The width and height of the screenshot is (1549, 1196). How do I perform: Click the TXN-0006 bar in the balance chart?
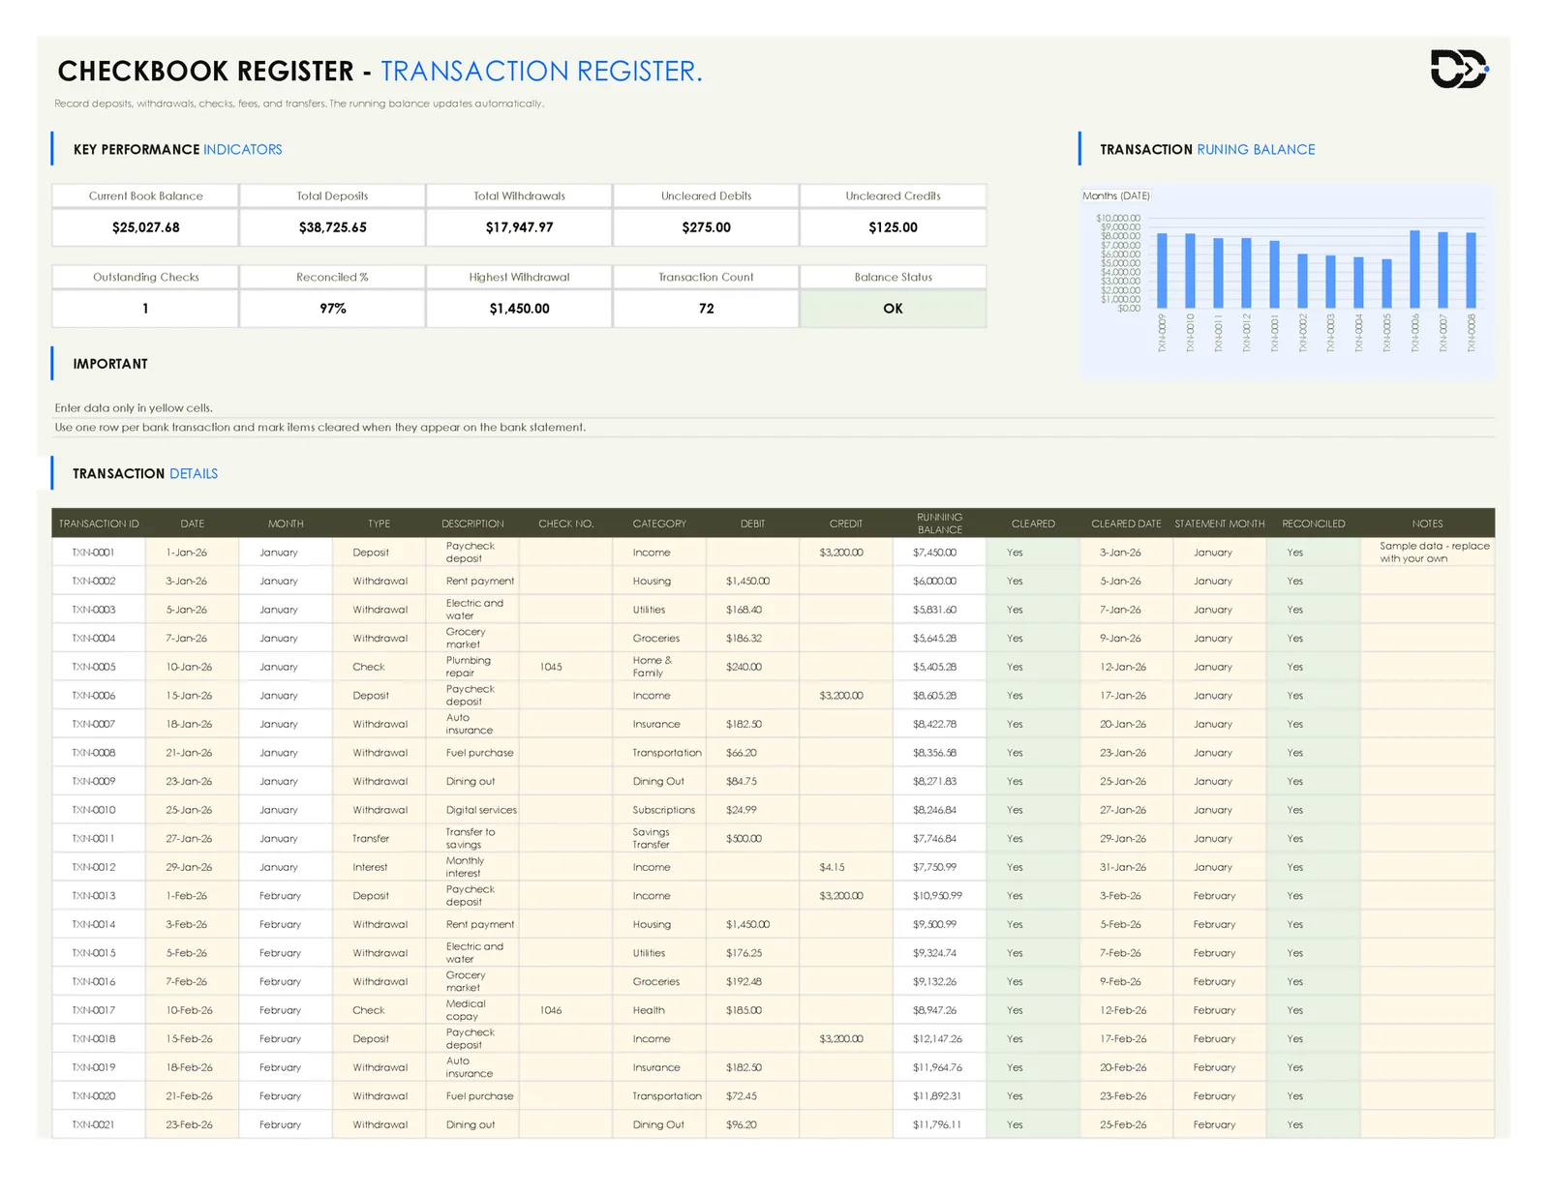1414,269
